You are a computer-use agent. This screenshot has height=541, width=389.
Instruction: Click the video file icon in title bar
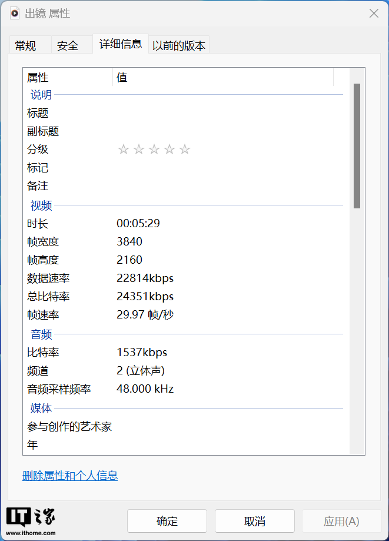coord(15,14)
